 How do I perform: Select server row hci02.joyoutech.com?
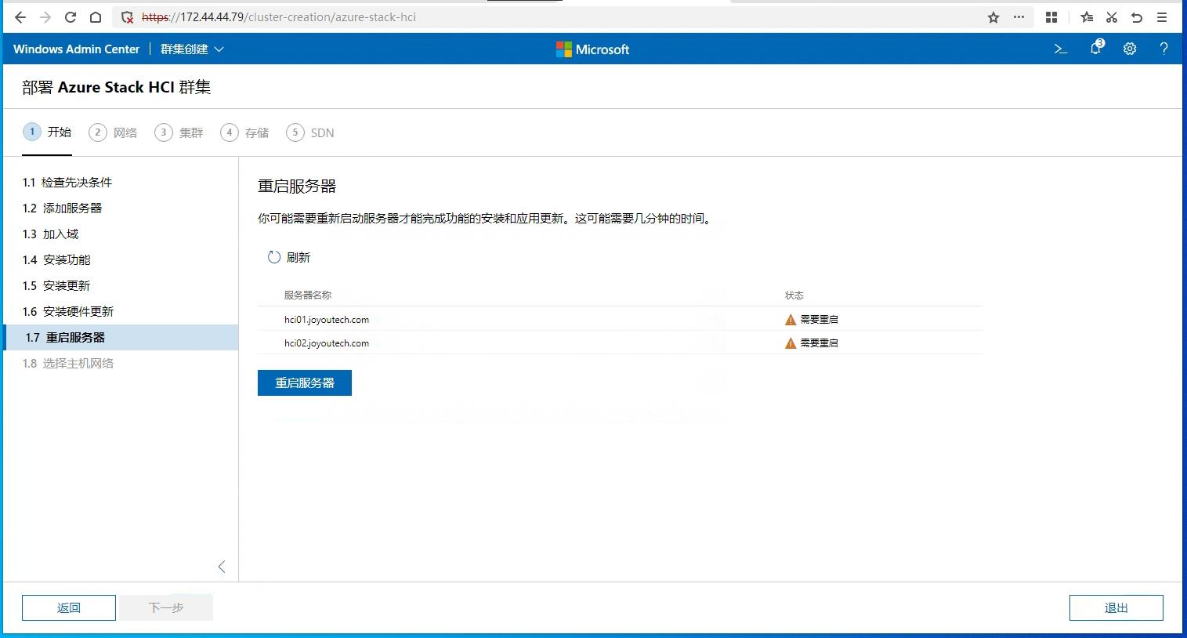[x=620, y=343]
